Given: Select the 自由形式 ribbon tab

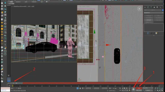Looking at the screenshot, I should (18, 2).
